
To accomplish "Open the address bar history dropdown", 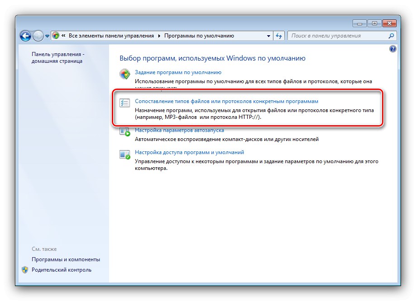I will coord(268,36).
